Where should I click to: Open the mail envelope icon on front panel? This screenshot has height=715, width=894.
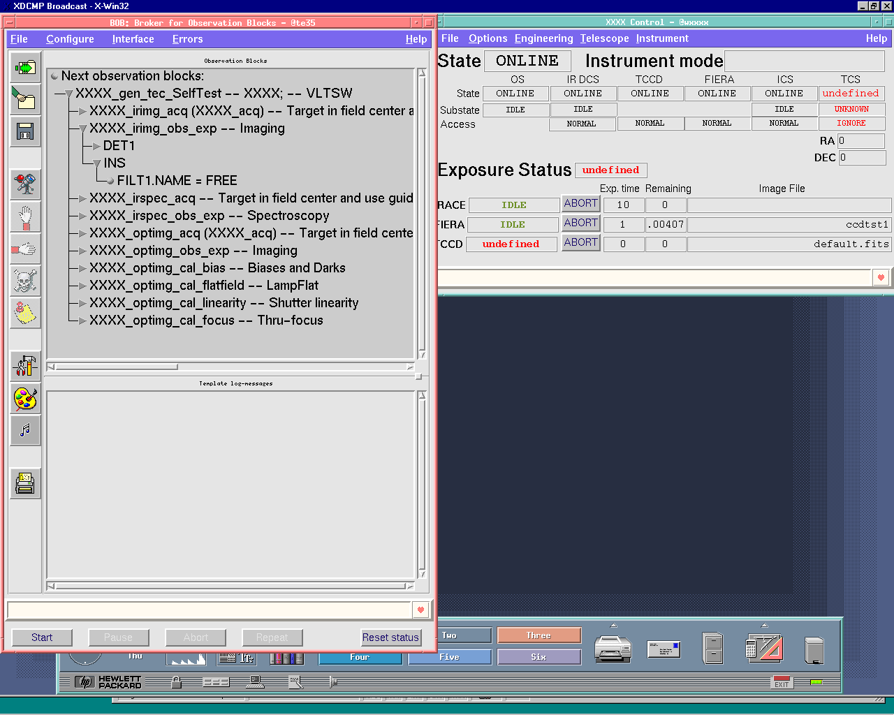(x=664, y=649)
